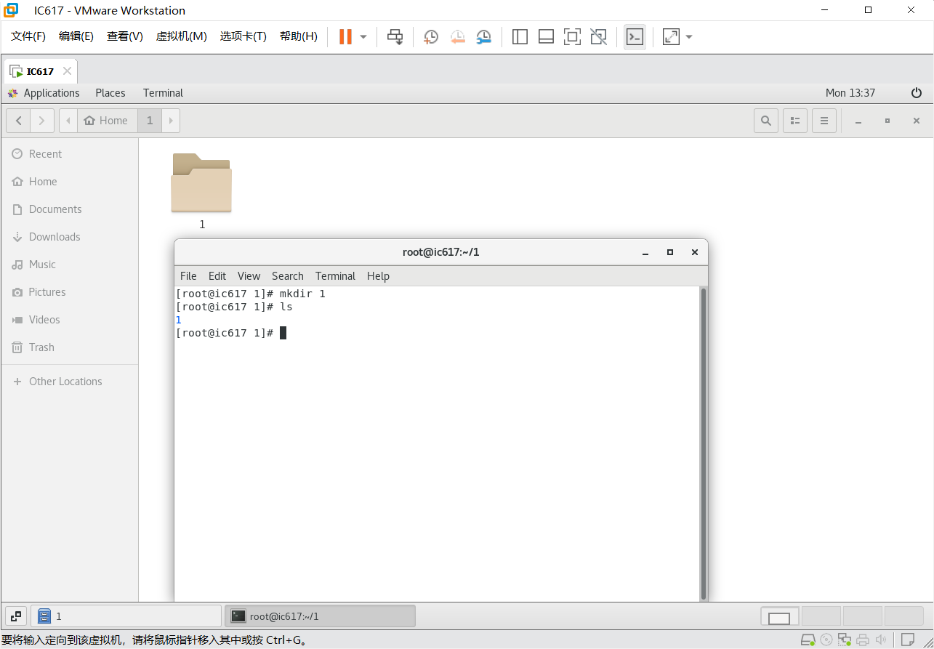
Task: Open the Terminal menu in the terminal menubar
Action: point(335,276)
